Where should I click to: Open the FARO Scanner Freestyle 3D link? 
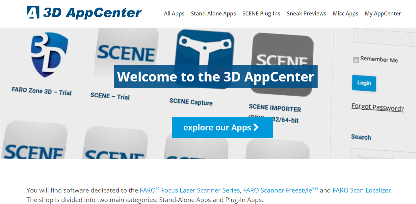[x=280, y=190]
